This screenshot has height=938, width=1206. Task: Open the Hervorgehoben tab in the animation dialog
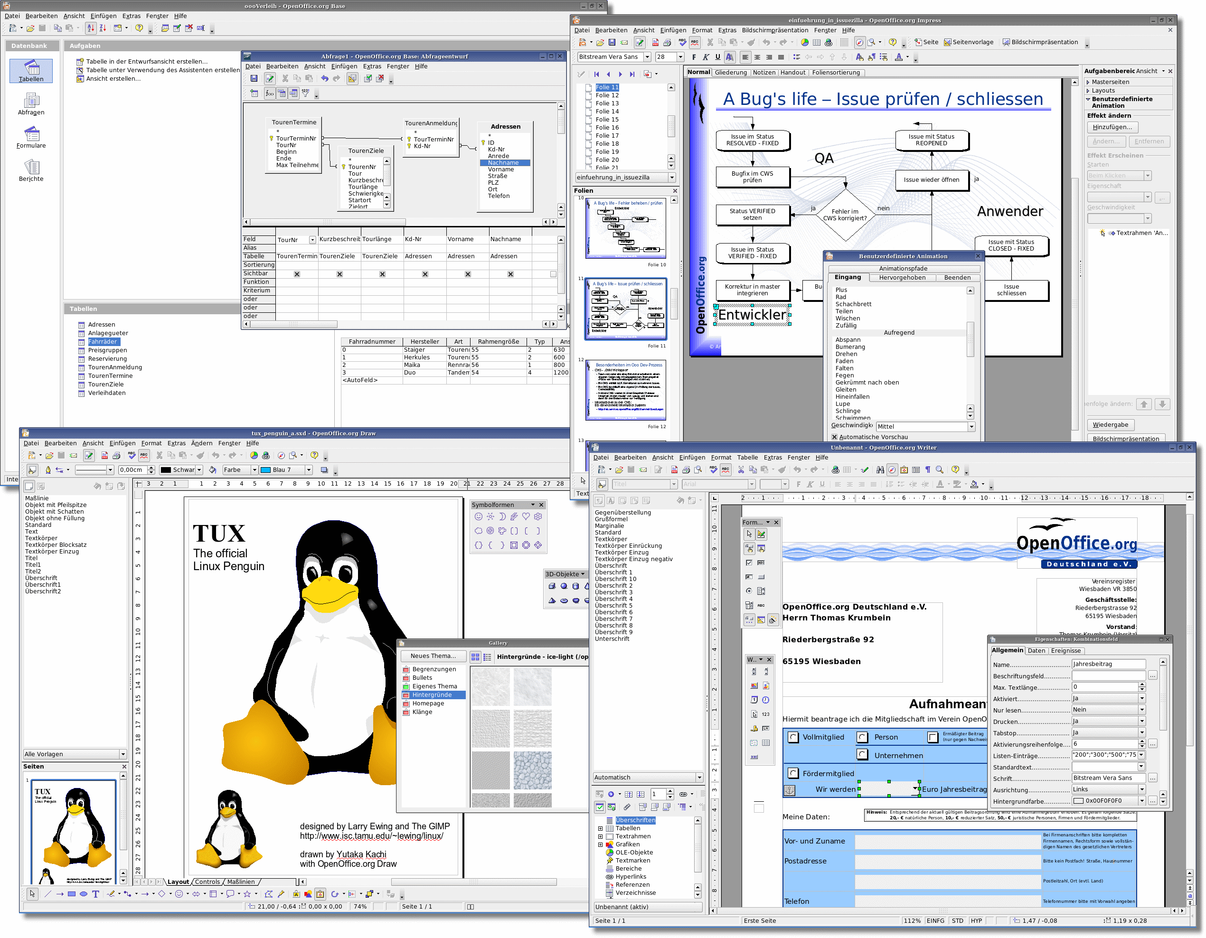(902, 278)
